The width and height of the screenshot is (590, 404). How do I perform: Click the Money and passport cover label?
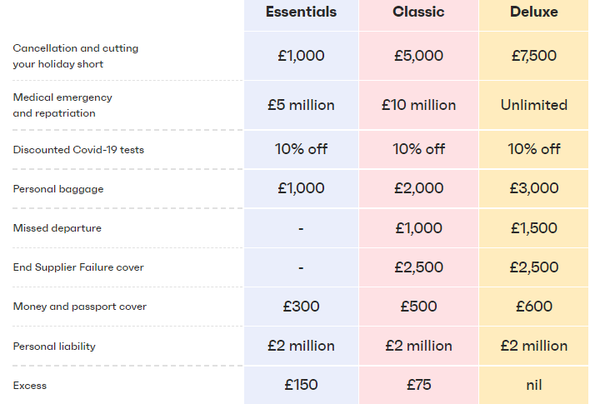[x=80, y=307]
